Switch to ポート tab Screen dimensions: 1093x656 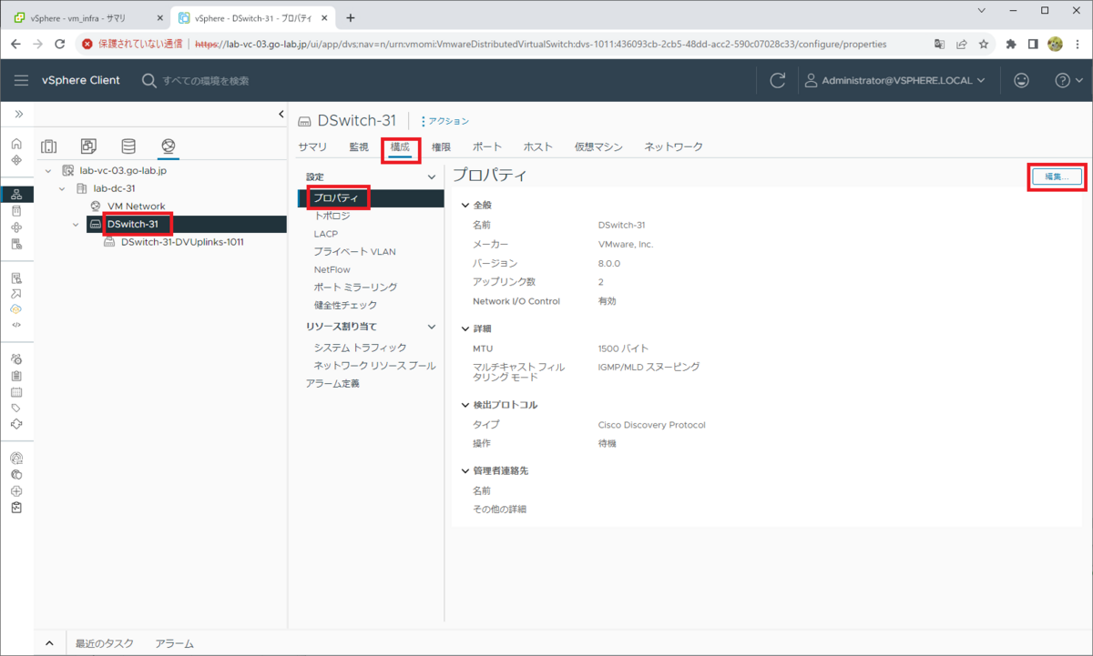[487, 146]
